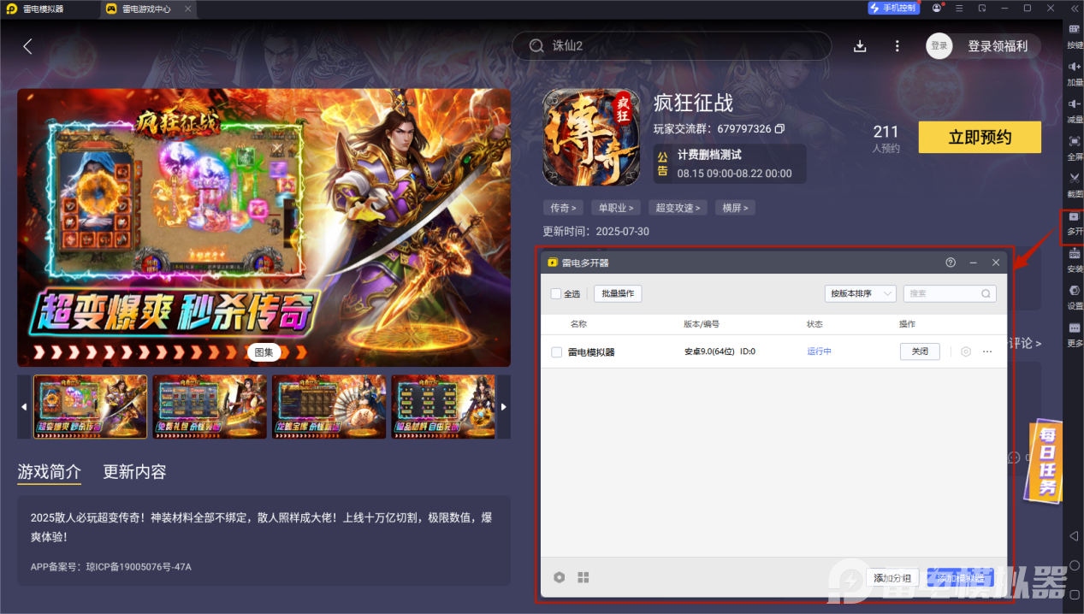
Task: Select the second gallery thumbnail
Action: [210, 407]
